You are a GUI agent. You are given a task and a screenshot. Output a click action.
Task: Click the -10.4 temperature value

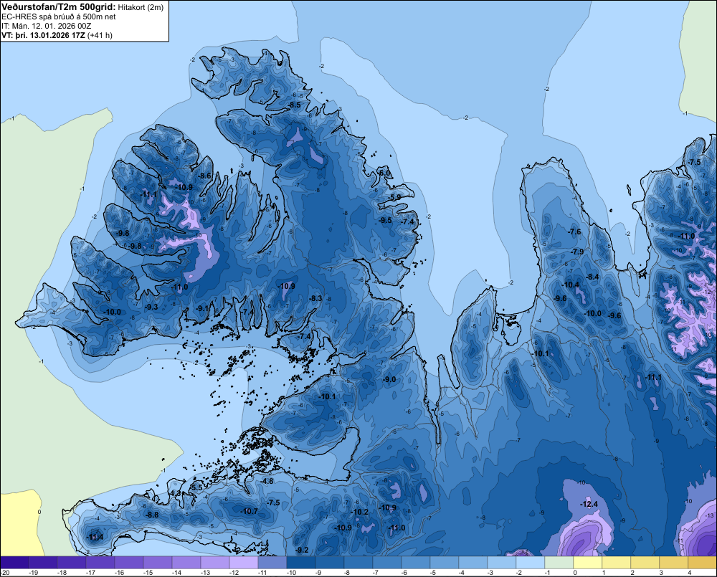coord(571,285)
